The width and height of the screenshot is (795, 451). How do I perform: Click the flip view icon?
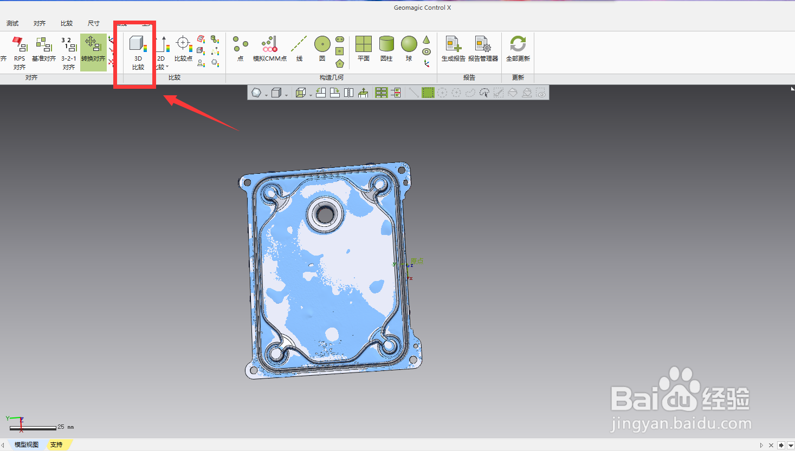[349, 93]
